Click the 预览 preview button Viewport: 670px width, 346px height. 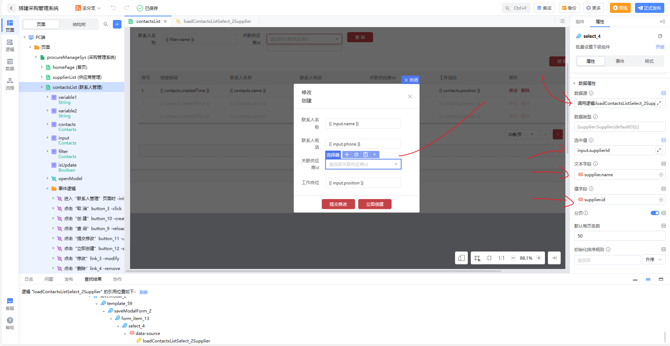click(620, 8)
